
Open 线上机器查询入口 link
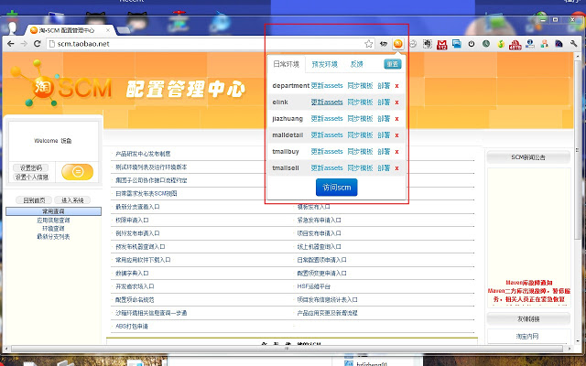click(320, 246)
